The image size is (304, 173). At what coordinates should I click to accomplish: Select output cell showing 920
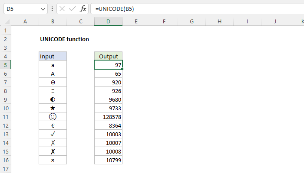tap(109, 83)
